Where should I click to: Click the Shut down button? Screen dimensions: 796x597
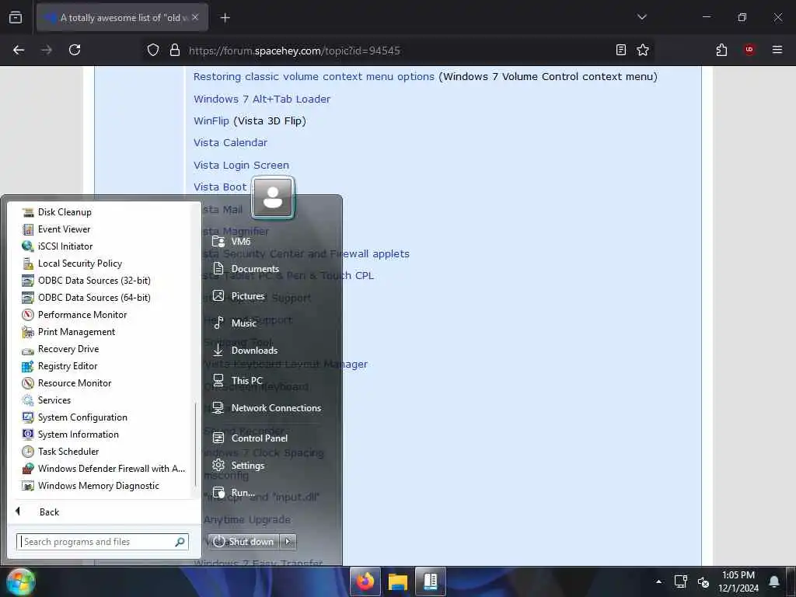(244, 542)
